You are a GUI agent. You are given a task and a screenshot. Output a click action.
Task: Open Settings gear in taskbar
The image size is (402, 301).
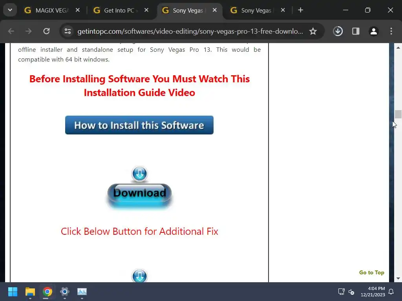tap(65, 292)
